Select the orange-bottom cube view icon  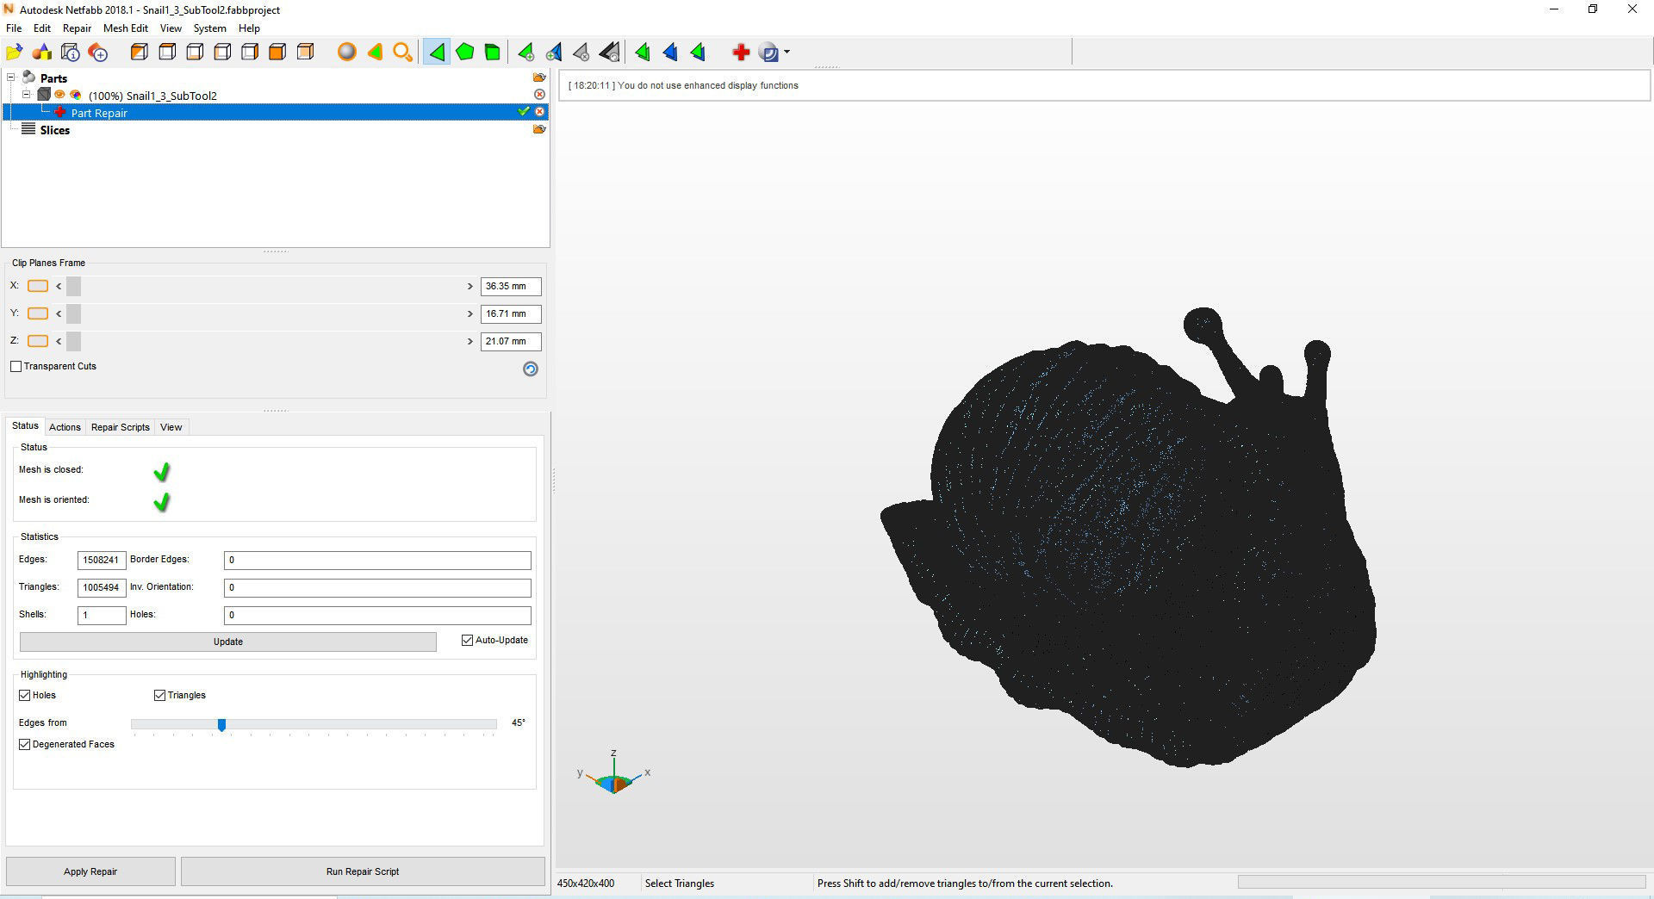195,53
